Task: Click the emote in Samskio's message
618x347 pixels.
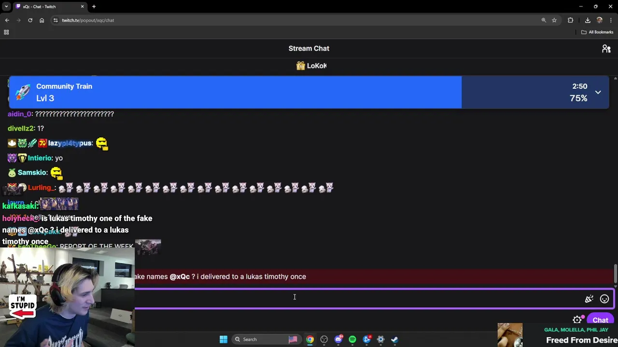Action: pyautogui.click(x=56, y=173)
